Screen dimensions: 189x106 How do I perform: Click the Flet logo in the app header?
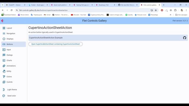coord(2,21)
